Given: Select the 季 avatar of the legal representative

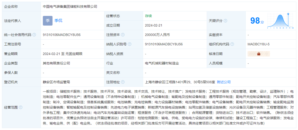Looking at the screenshot, I should coord(47,21).
